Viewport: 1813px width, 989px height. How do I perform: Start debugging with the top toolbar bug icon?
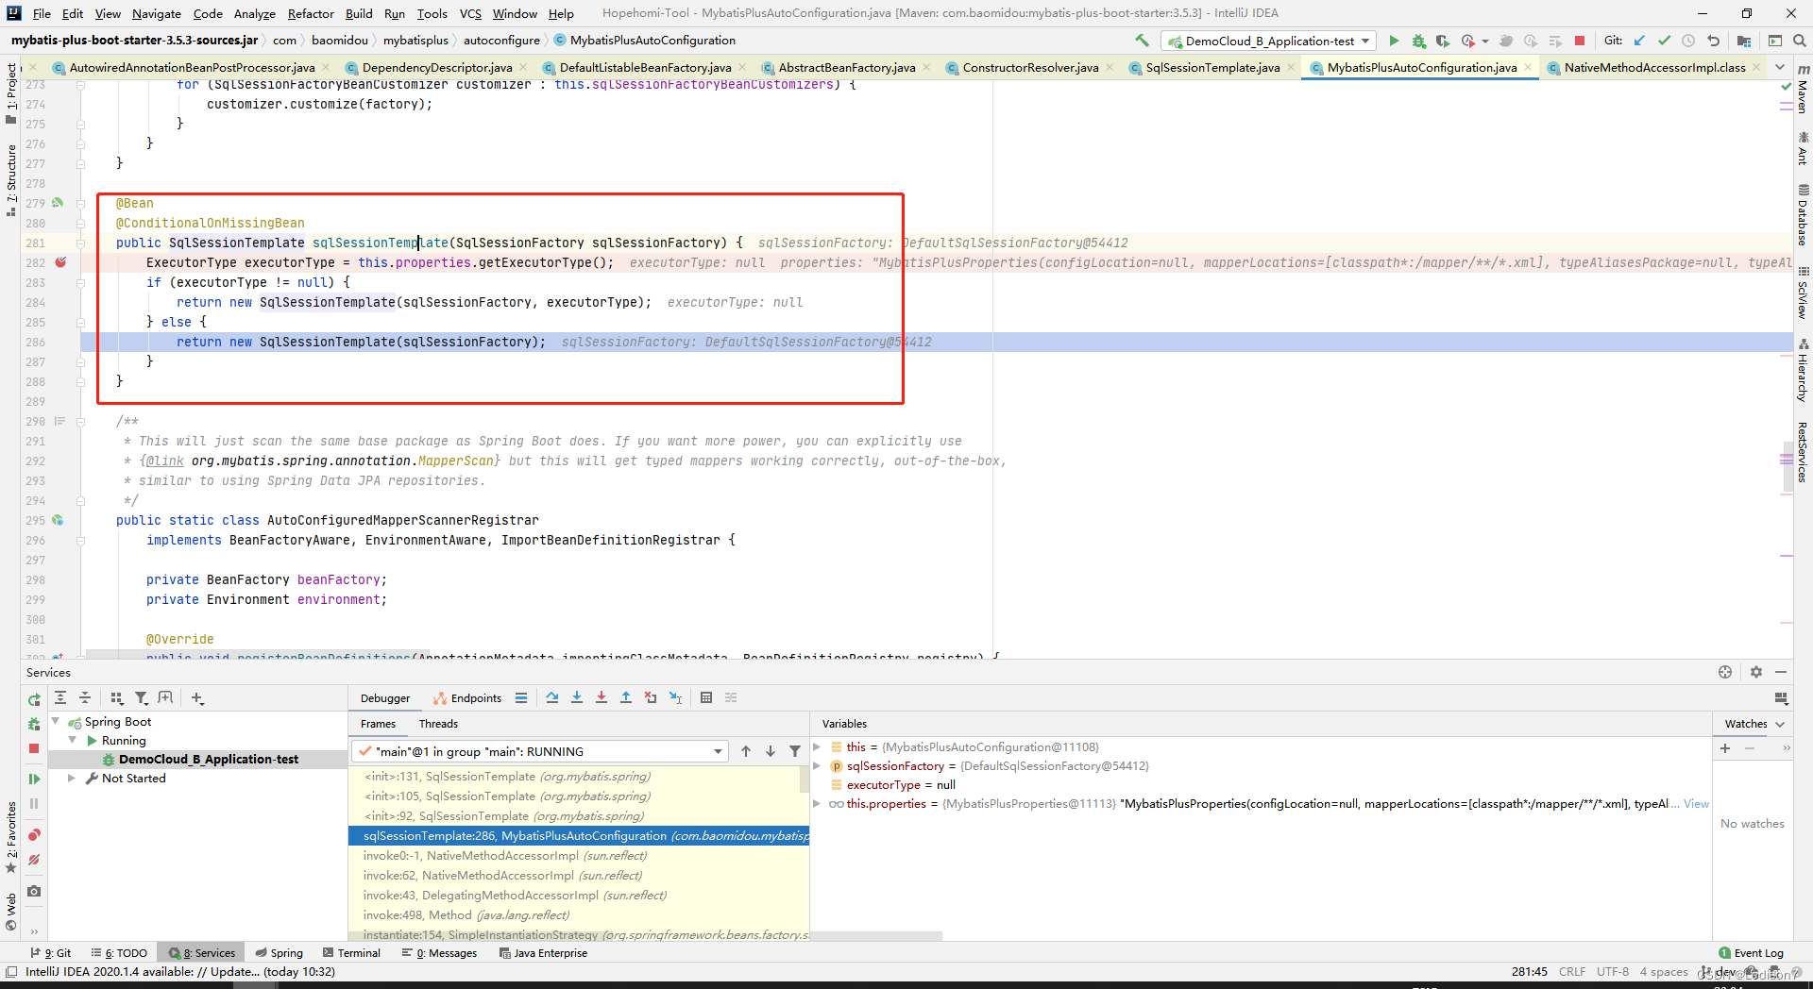click(x=1418, y=41)
